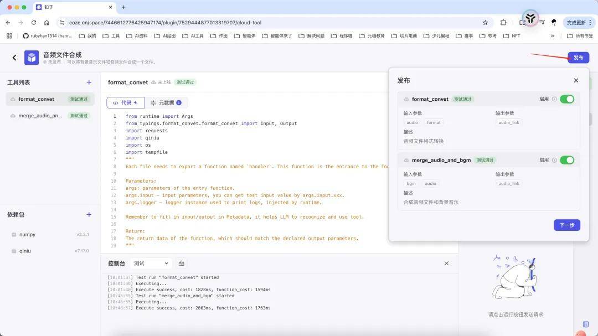The width and height of the screenshot is (598, 336).
Task: Expand the bookmarks overflow chevron
Action: [x=552, y=36]
